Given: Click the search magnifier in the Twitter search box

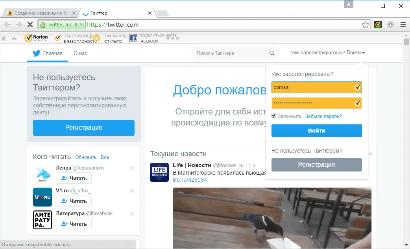Looking at the screenshot, I should point(271,53).
